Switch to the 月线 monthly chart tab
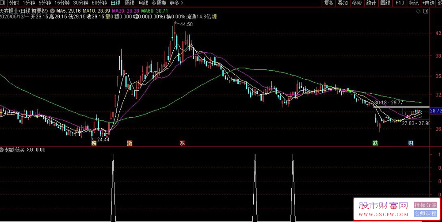The height and width of the screenshot is (222, 442). tap(143, 3)
